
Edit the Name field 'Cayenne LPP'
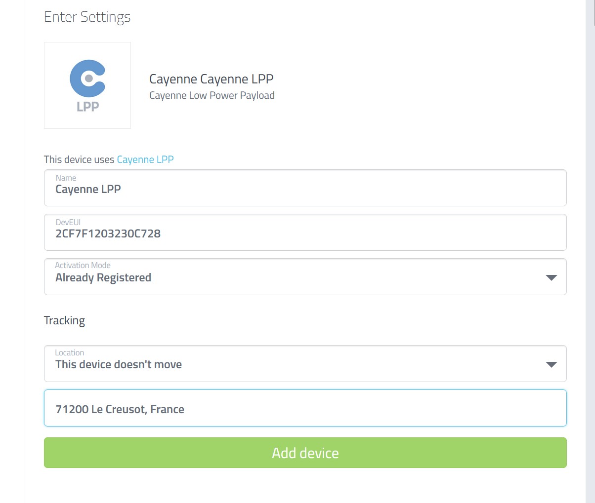[305, 188]
